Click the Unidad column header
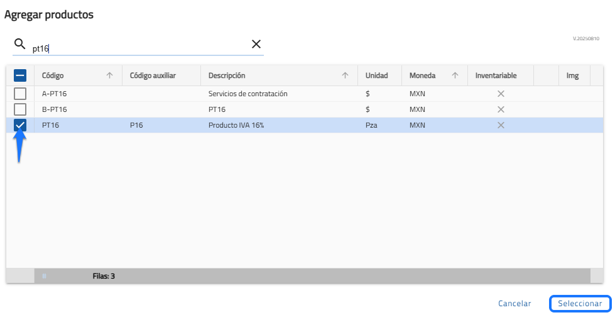This screenshot has width=615, height=315. [x=377, y=75]
